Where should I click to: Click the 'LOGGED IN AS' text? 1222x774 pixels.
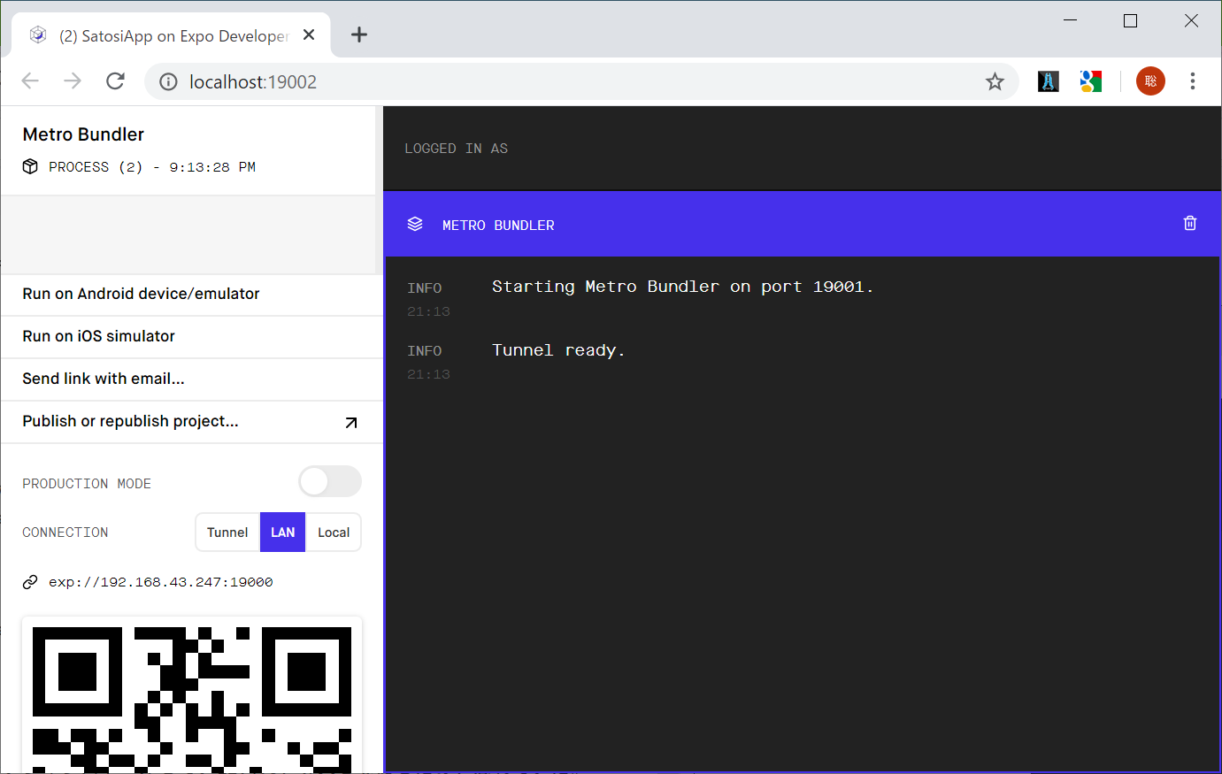[x=456, y=149]
